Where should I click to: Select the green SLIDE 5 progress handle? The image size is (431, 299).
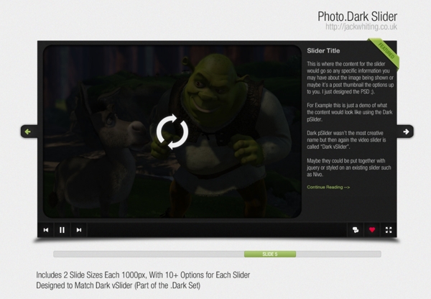coord(270,254)
